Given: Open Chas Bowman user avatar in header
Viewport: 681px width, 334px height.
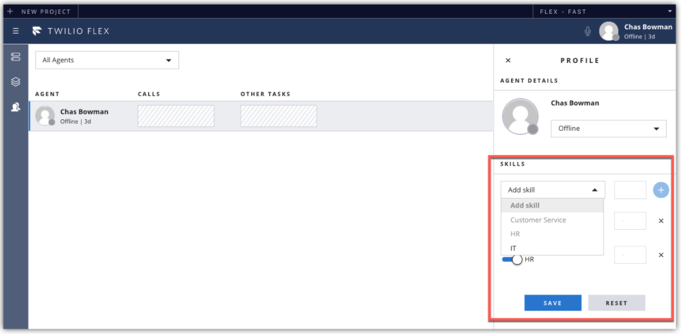Looking at the screenshot, I should coord(608,31).
